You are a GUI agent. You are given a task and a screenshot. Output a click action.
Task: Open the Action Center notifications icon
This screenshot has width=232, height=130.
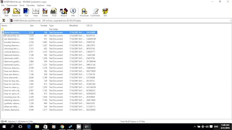pos(211,127)
